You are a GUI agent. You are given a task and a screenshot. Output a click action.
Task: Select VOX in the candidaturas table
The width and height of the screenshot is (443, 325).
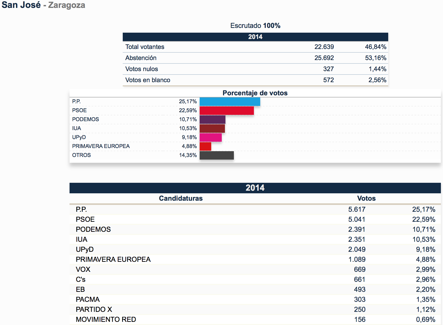(83, 269)
